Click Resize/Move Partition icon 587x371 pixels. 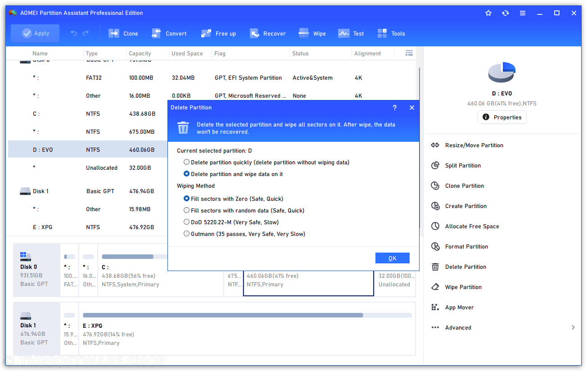(435, 145)
